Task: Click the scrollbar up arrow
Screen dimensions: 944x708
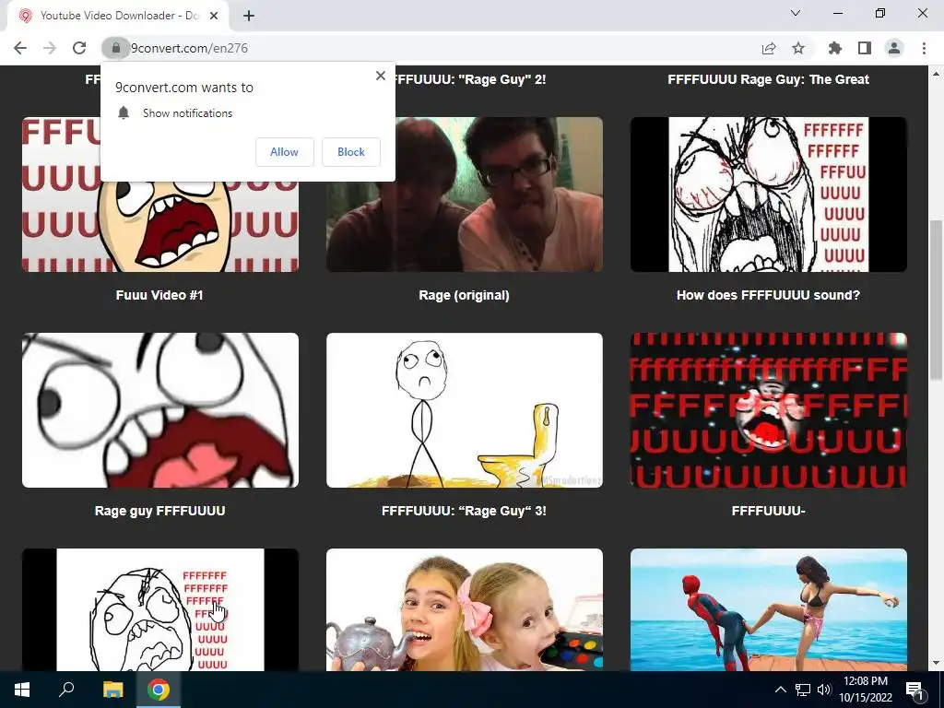Action: [936, 74]
